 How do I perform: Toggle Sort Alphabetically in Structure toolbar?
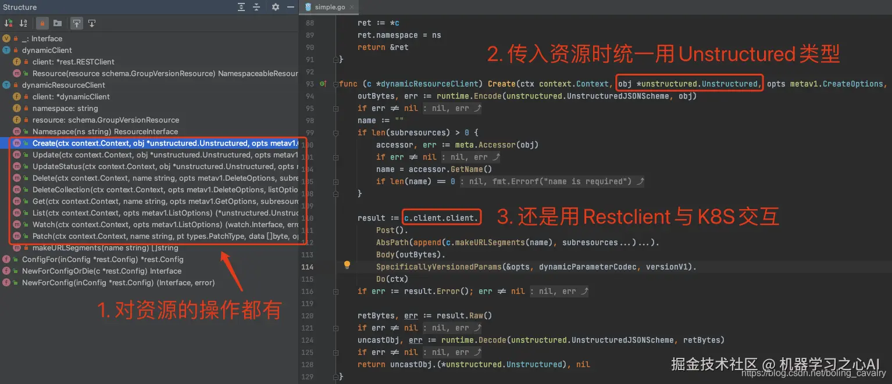pos(23,23)
